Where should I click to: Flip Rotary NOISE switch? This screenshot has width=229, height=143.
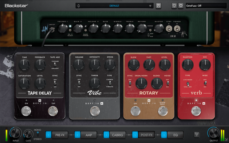coord(168,83)
